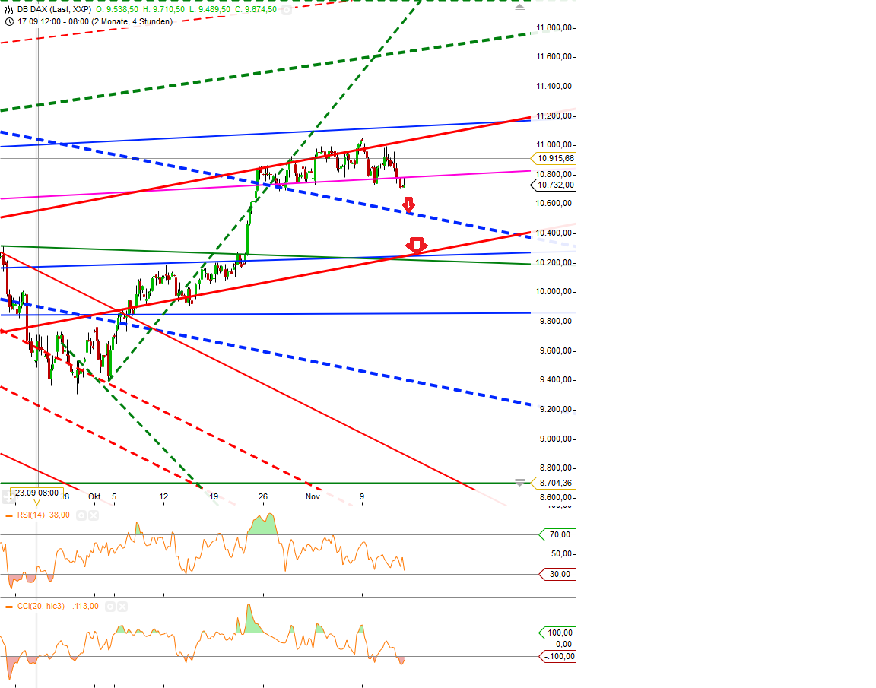Remove the RSI indicator with its X icon

tap(94, 515)
